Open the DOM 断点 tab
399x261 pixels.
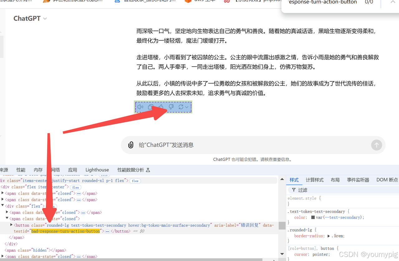387,180
